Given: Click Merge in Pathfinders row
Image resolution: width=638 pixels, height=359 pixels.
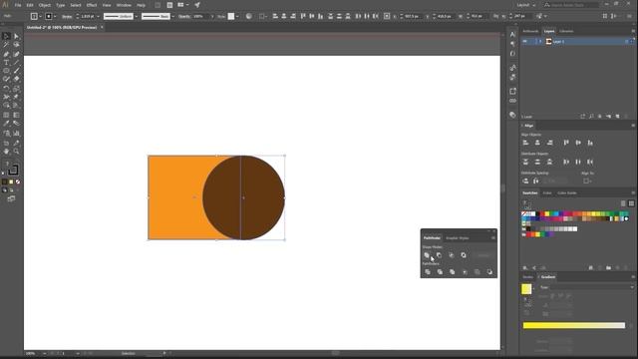Looking at the screenshot, I should tap(452, 272).
